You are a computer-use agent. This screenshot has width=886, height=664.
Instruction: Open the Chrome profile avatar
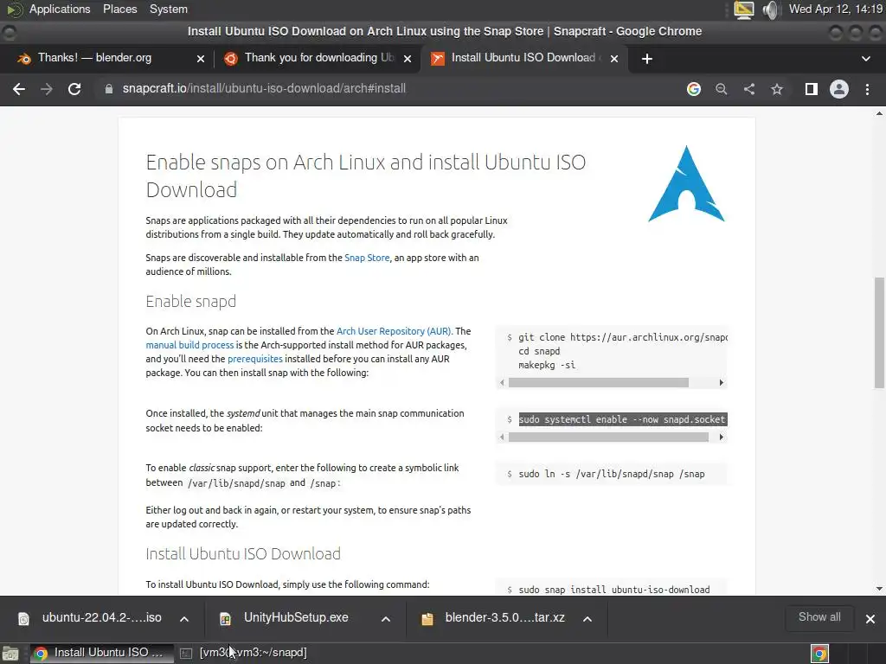point(839,89)
